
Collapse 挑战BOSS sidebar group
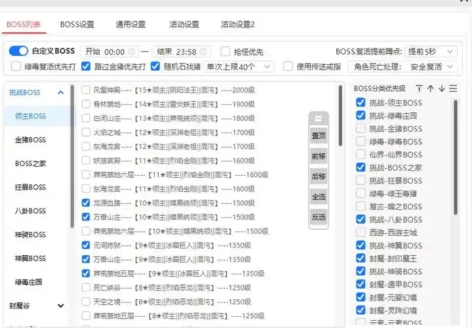[x=60, y=92]
